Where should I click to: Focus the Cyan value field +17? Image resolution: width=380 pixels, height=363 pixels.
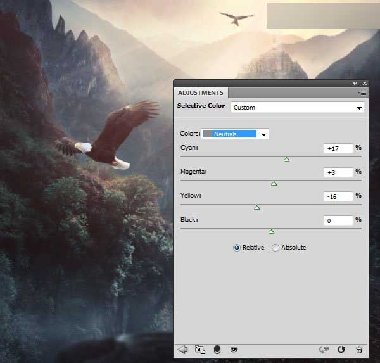[x=338, y=148]
